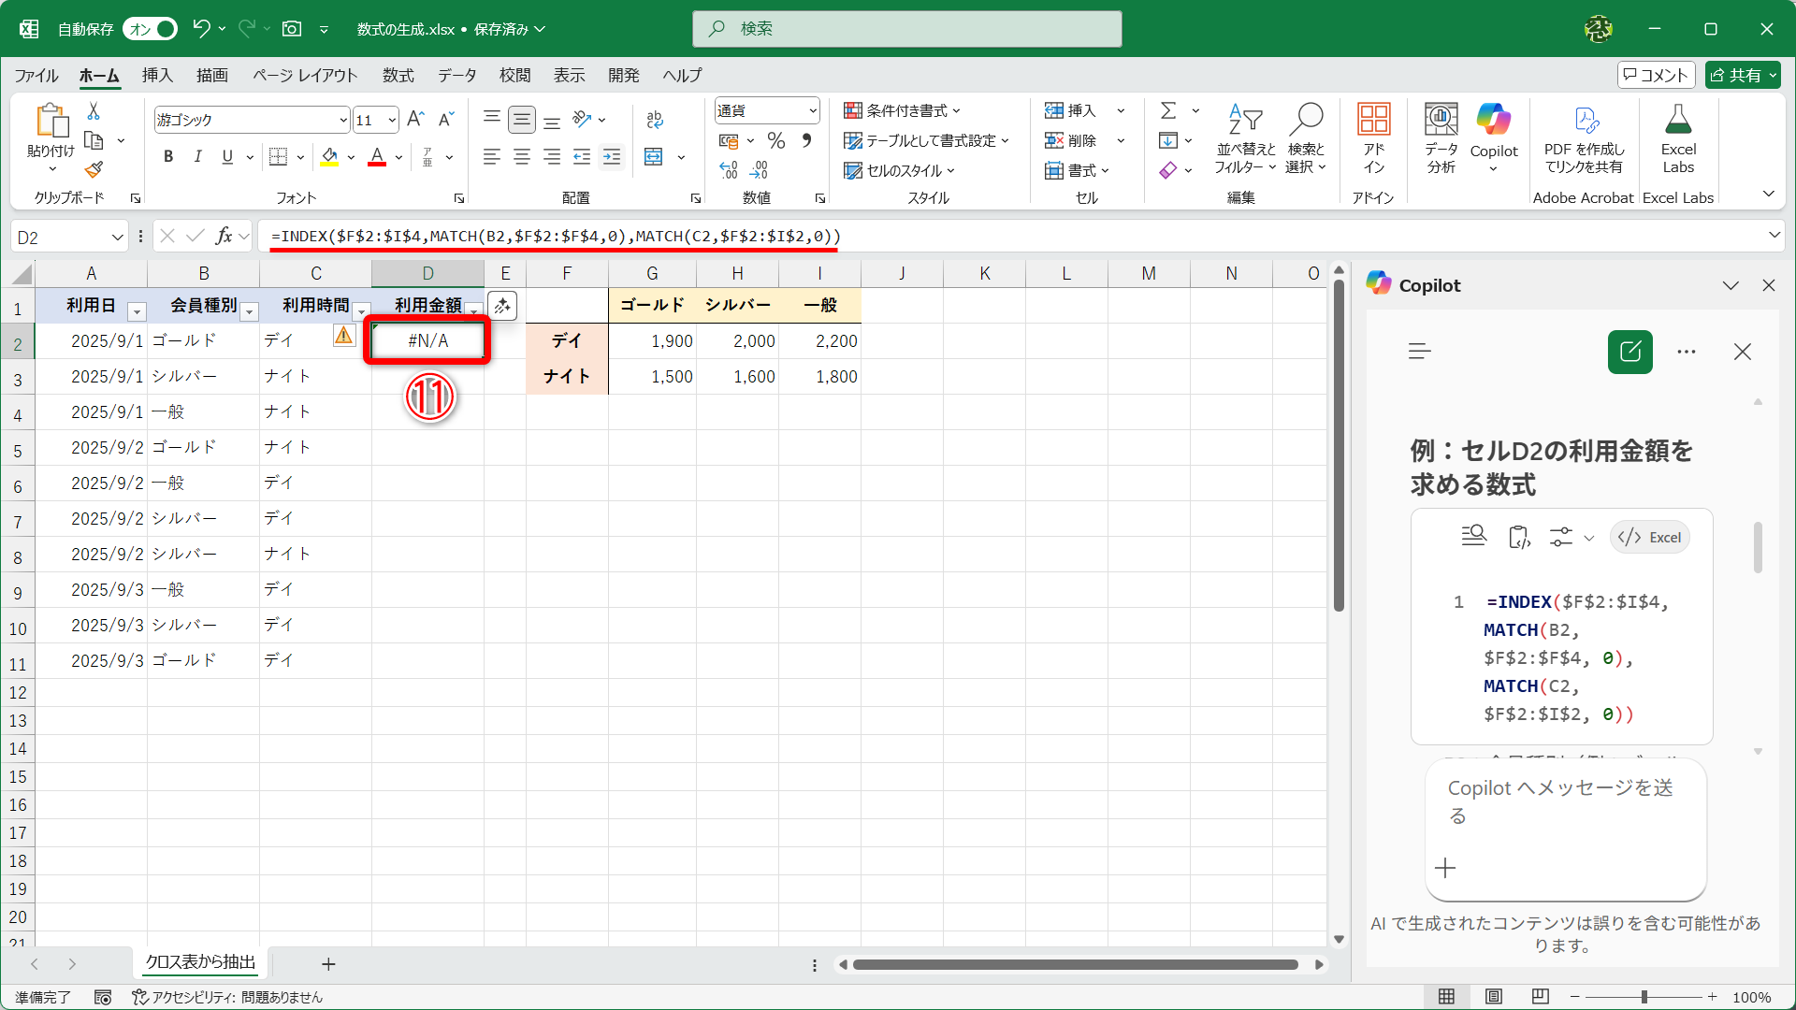The image size is (1796, 1010).
Task: Adjust the zoom slider at bottom right
Action: tap(1644, 997)
